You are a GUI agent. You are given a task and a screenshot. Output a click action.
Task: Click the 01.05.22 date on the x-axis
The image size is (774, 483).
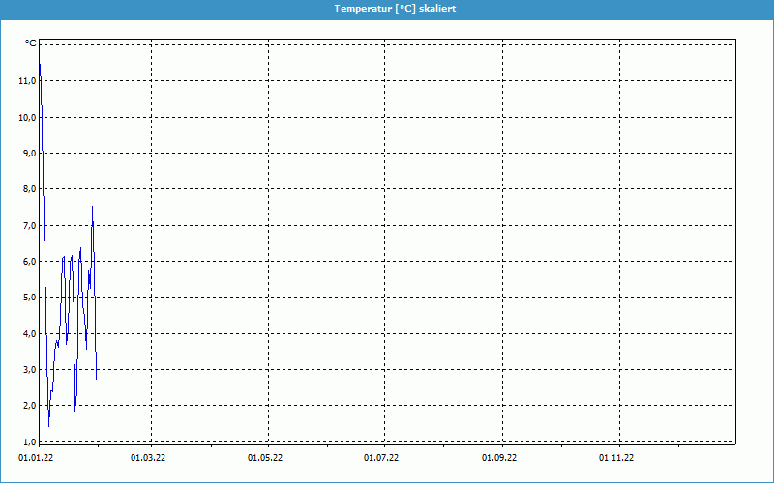coord(265,458)
